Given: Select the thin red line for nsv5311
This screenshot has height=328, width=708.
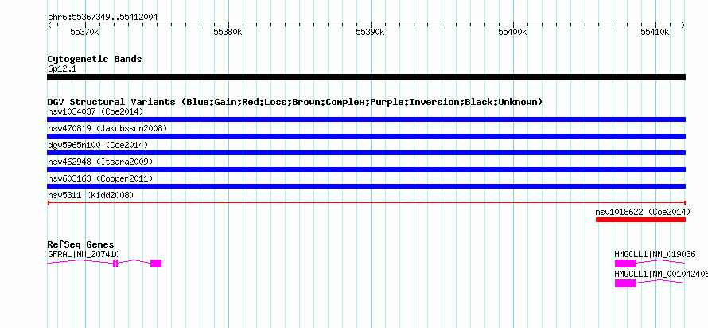Looking at the screenshot, I should [366, 203].
